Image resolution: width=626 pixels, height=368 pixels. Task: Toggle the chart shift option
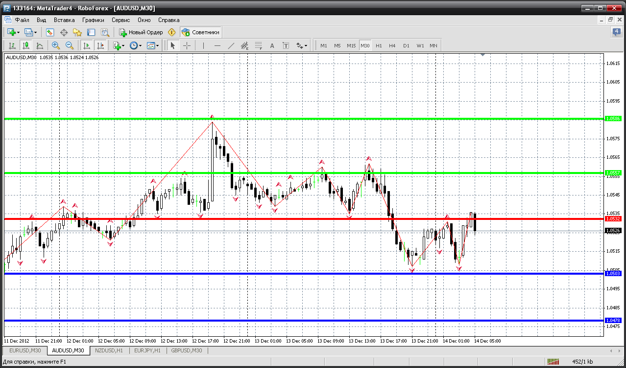tap(100, 45)
